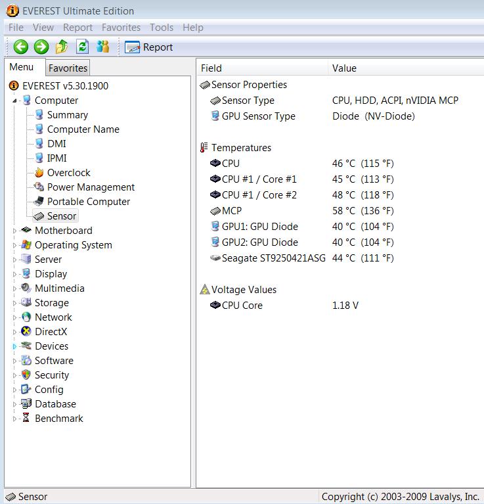Click the Report toolbar button
The image size is (484, 504).
click(148, 47)
